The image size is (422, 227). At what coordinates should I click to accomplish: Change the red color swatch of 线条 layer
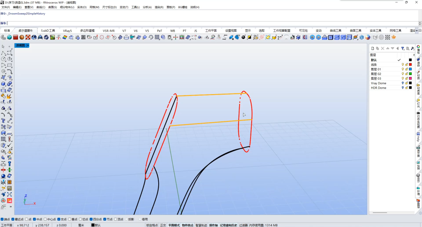click(x=410, y=64)
